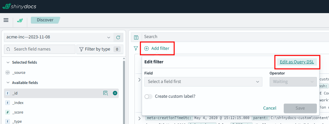Cancel the Edit filter popup
This screenshot has width=329, height=124.
(270, 108)
